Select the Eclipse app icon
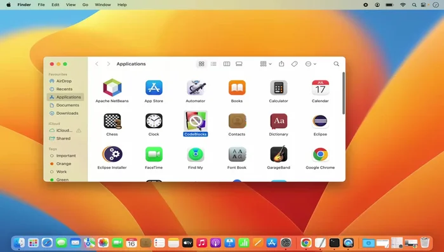 (x=320, y=121)
